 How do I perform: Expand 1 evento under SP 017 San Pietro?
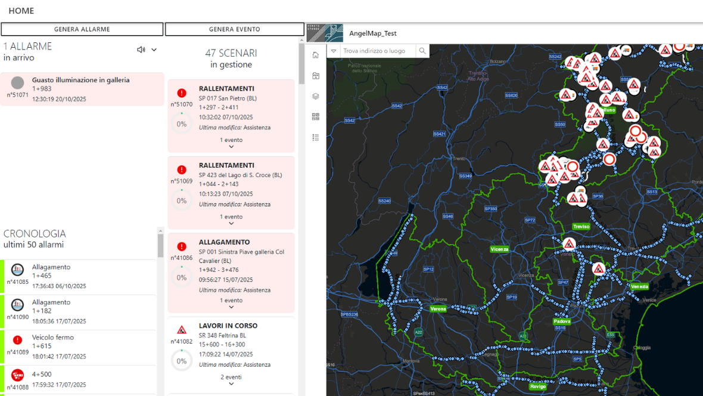pyautogui.click(x=231, y=143)
